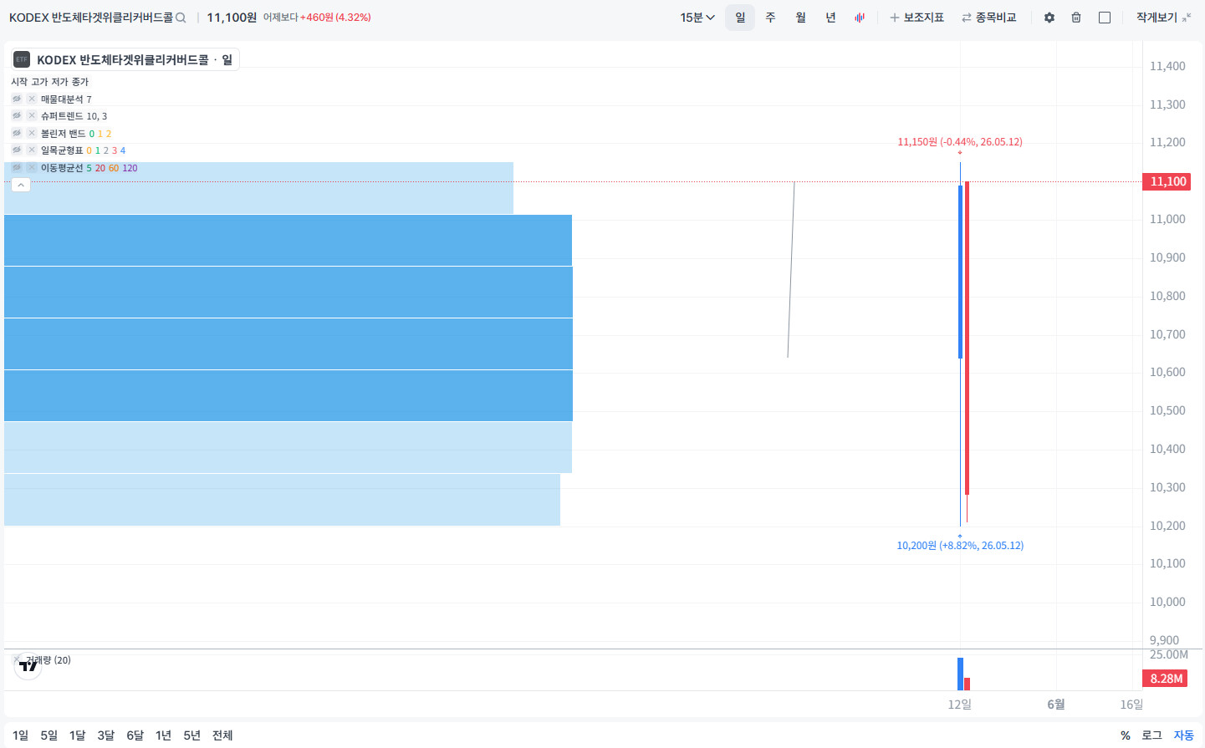Image resolution: width=1205 pixels, height=748 pixels.
Task: Open the 15분 minute interval dropdown
Action: pos(697,18)
